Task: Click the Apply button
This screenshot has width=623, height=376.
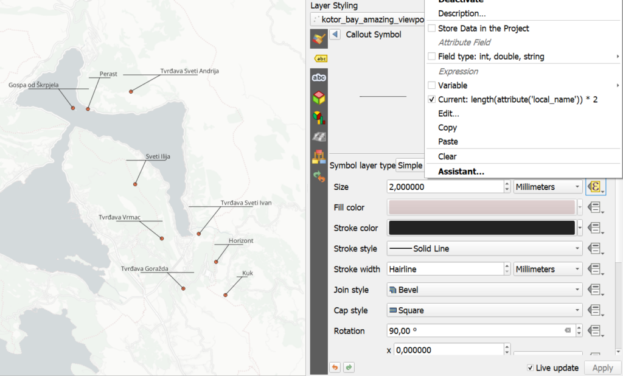Action: point(602,368)
